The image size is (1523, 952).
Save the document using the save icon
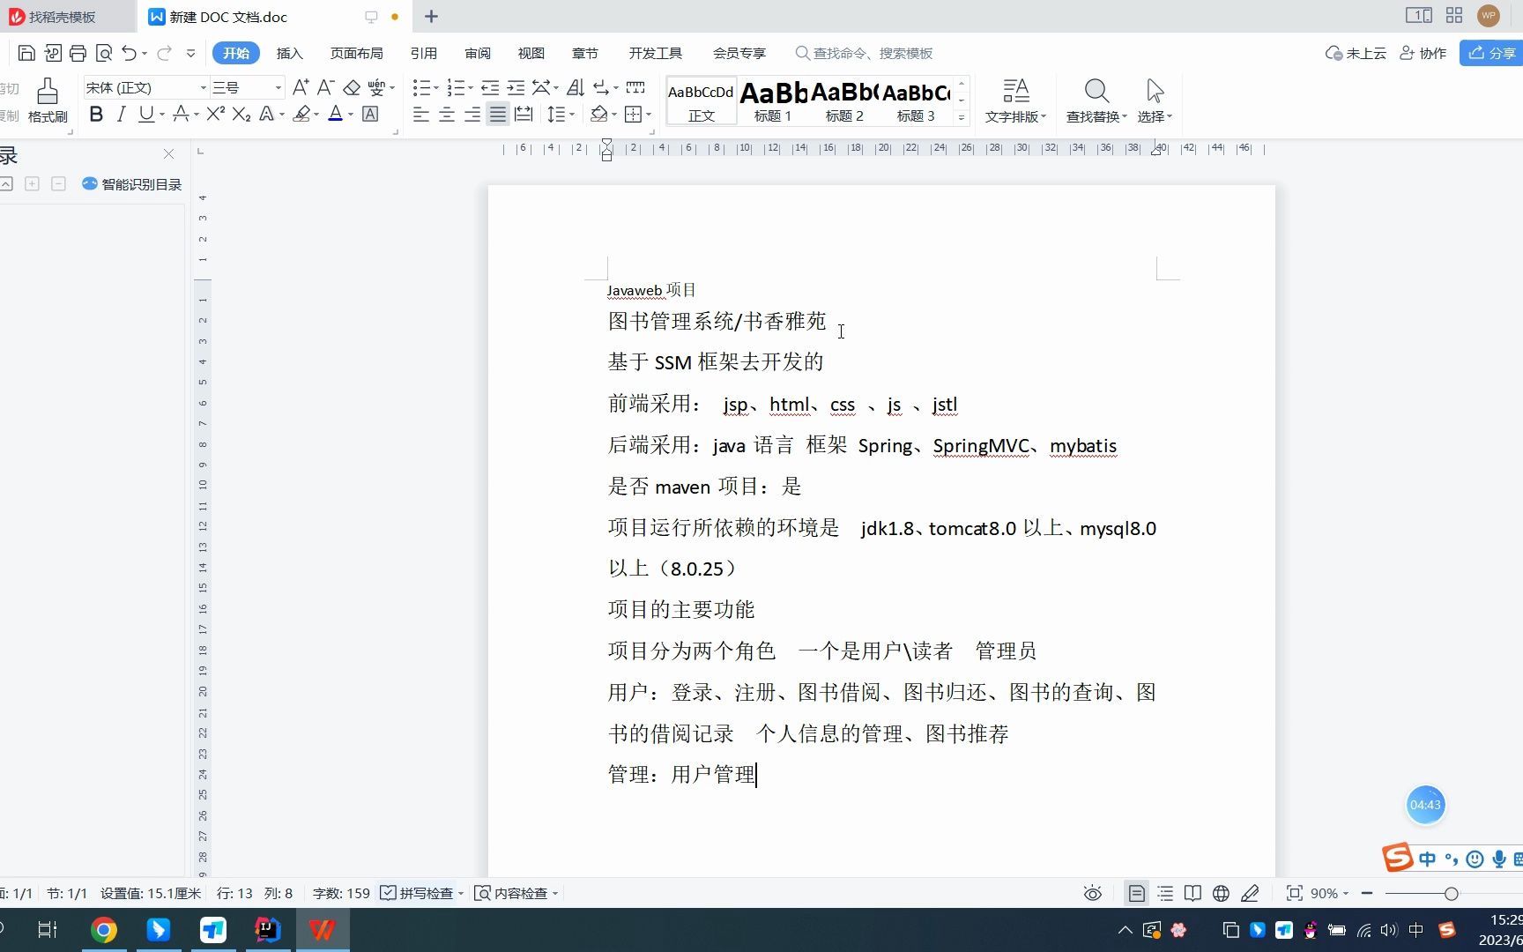26,54
